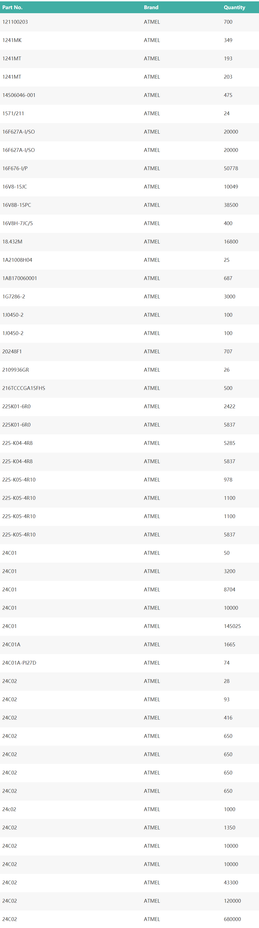The width and height of the screenshot is (259, 928).
Task: Open part 14506046-001
Action: pyautogui.click(x=19, y=95)
